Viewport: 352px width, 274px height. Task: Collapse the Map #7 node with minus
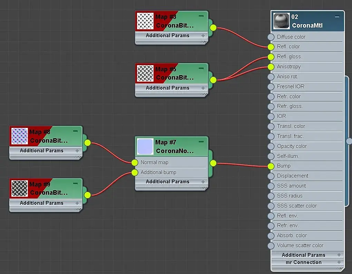[201, 142]
